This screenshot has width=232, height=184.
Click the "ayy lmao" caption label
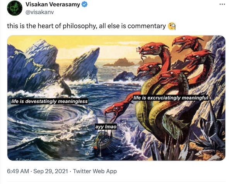106,127
